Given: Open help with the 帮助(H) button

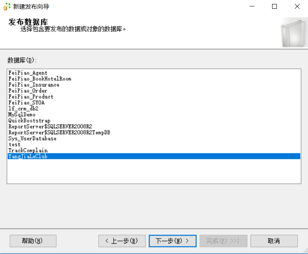Looking at the screenshot, I should 33,241.
